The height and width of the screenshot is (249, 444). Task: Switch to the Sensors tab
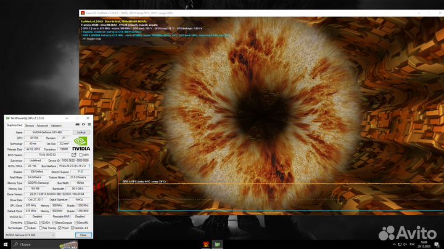pyautogui.click(x=29, y=125)
